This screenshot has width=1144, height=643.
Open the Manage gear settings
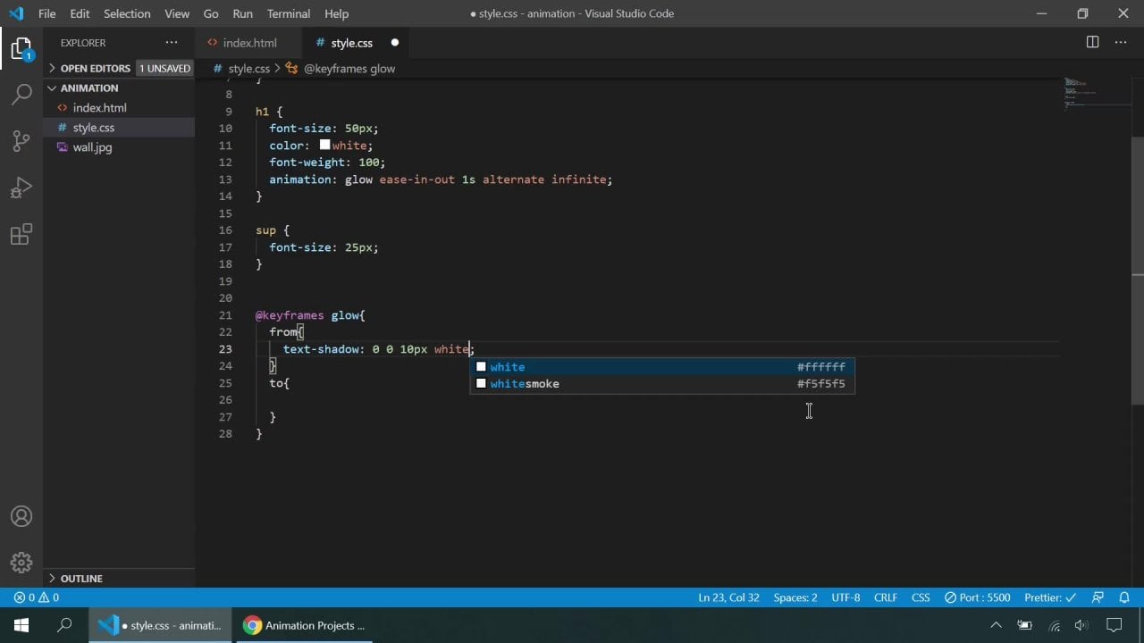[21, 563]
